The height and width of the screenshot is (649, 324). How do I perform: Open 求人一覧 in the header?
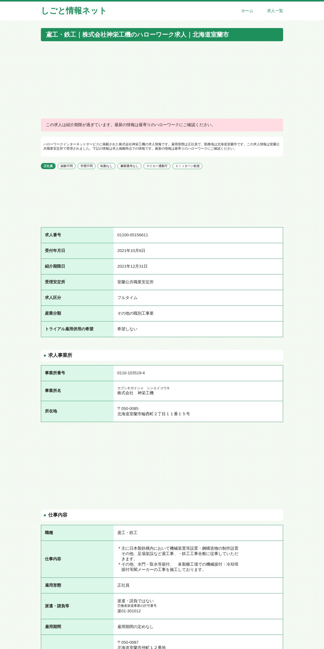[275, 11]
